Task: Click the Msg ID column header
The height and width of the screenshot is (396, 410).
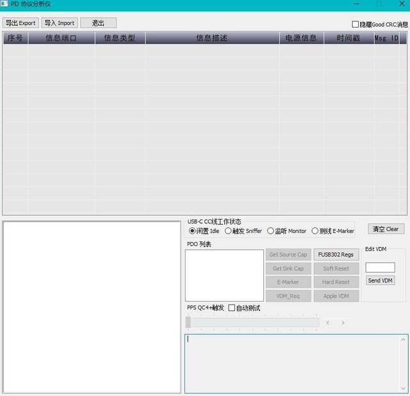Action: click(x=387, y=38)
